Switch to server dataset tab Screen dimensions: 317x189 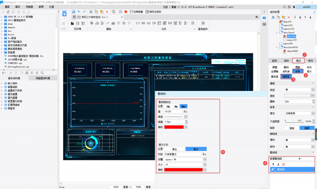point(43,78)
